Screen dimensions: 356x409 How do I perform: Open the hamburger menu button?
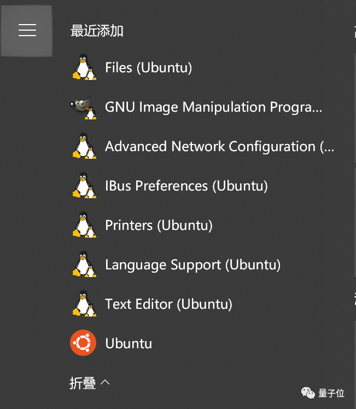(27, 31)
